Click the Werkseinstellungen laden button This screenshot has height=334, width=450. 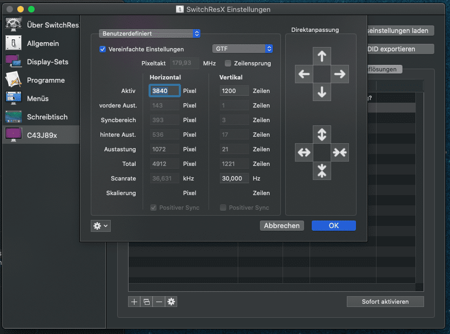point(400,31)
